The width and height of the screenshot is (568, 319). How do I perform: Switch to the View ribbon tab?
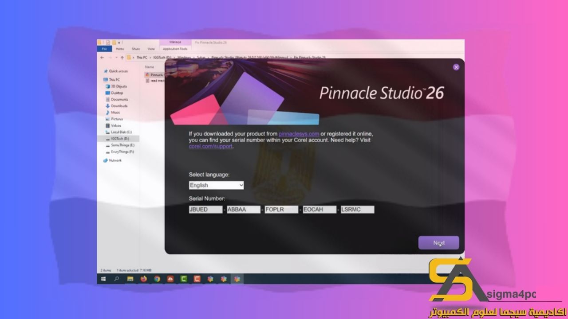coord(151,49)
